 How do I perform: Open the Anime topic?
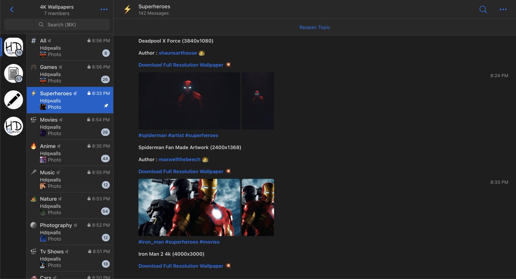[x=70, y=153]
